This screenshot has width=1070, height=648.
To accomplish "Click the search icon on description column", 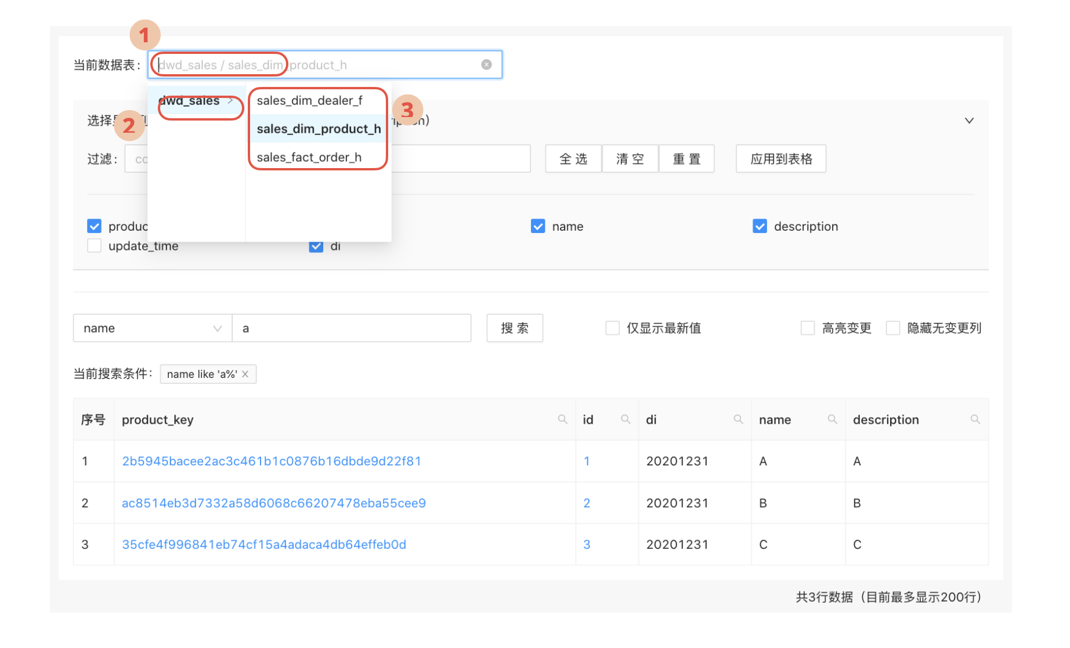I will click(x=975, y=418).
